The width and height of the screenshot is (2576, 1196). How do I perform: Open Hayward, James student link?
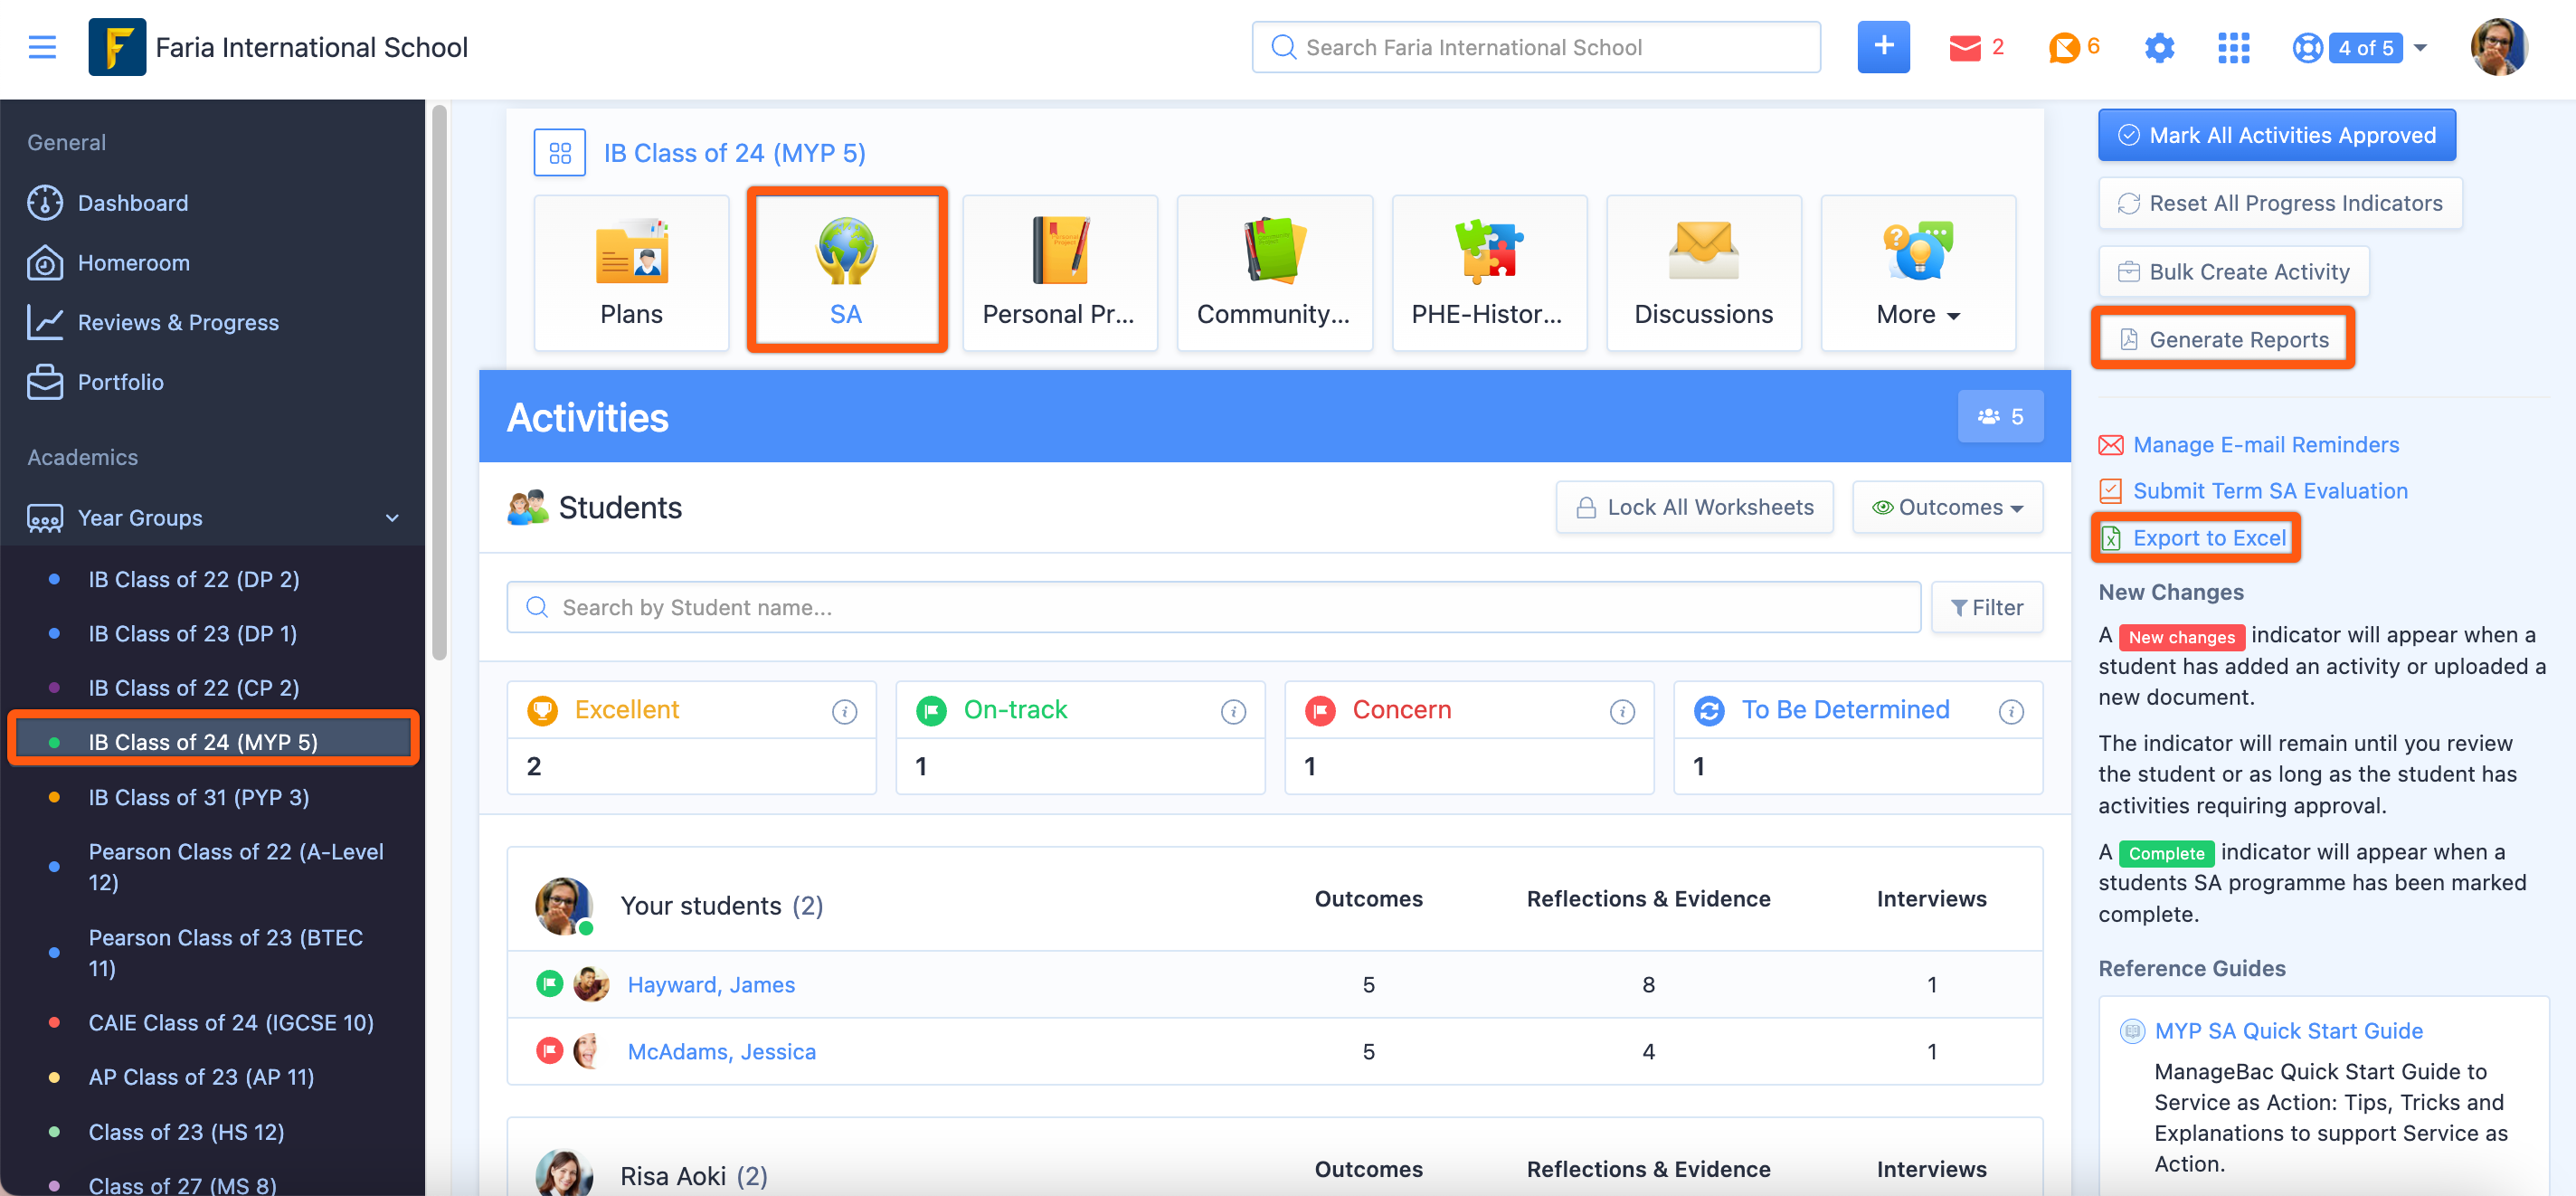pyautogui.click(x=711, y=984)
